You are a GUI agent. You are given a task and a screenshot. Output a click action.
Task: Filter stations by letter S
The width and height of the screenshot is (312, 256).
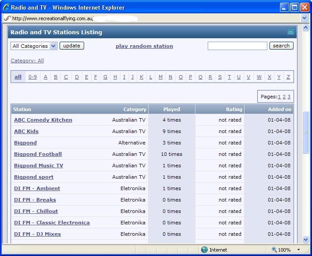pos(220,77)
